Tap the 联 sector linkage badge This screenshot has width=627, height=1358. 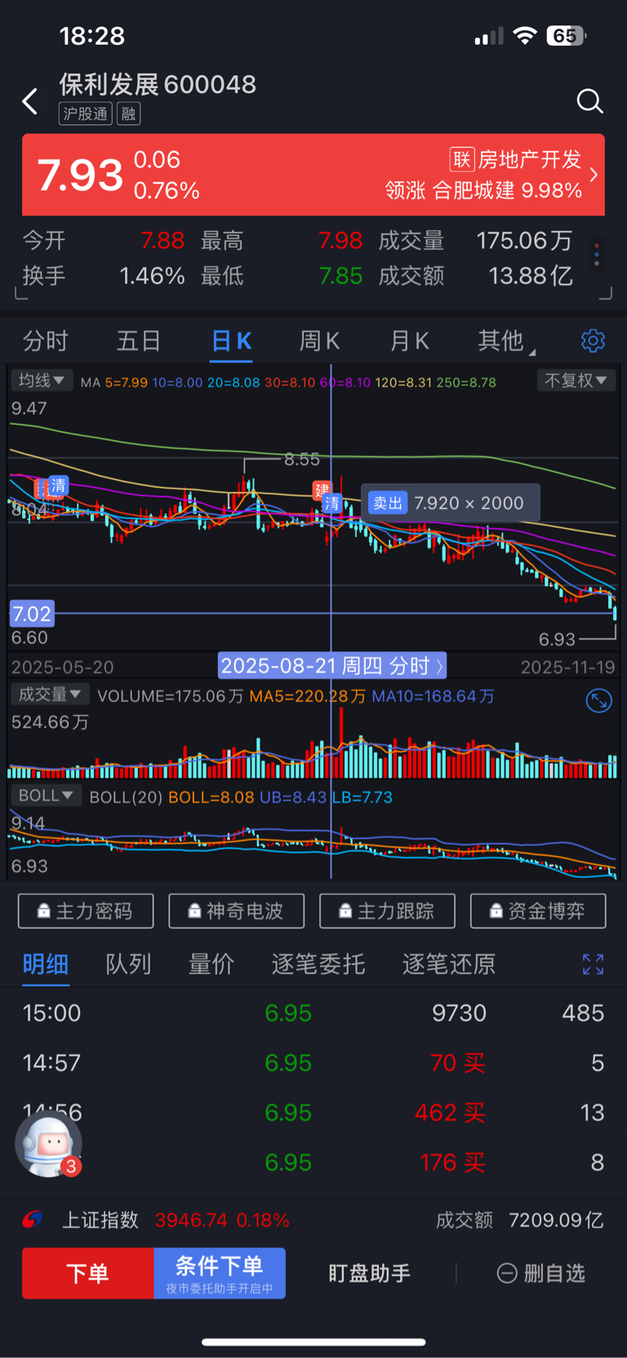[x=462, y=159]
